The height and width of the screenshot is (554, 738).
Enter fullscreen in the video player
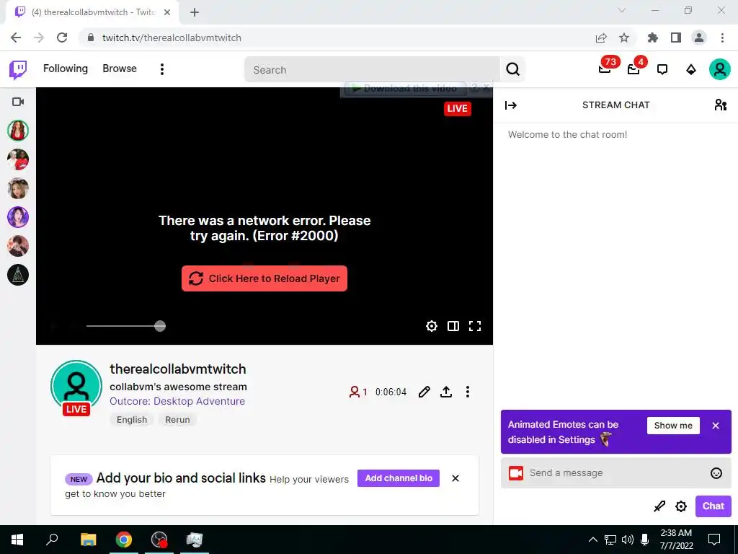[475, 326]
